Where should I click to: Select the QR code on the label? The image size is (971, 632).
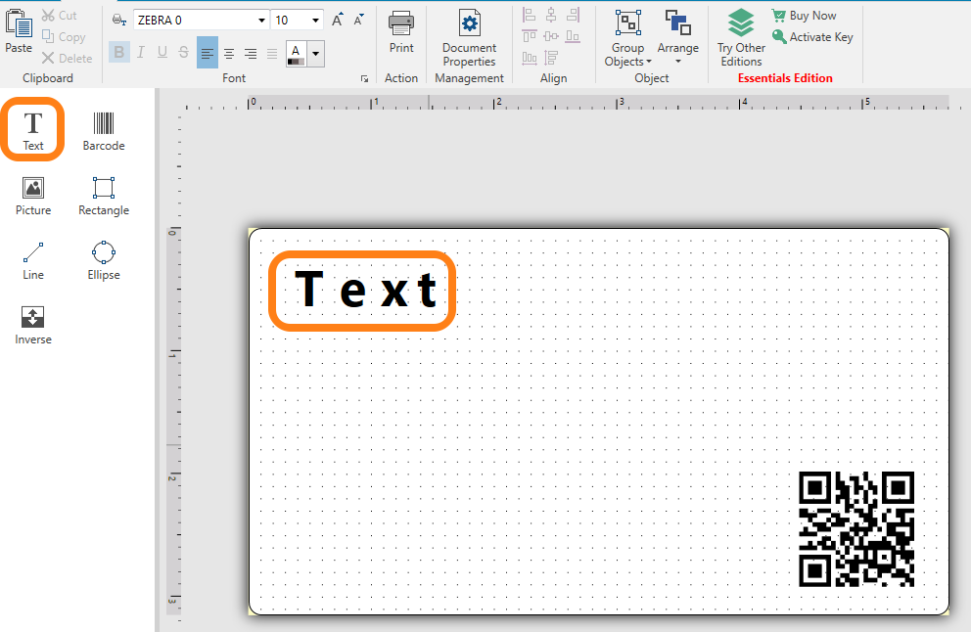coord(856,528)
